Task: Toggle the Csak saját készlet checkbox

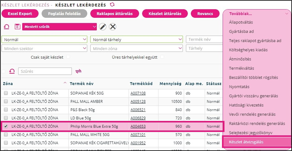Action: tap(68, 57)
